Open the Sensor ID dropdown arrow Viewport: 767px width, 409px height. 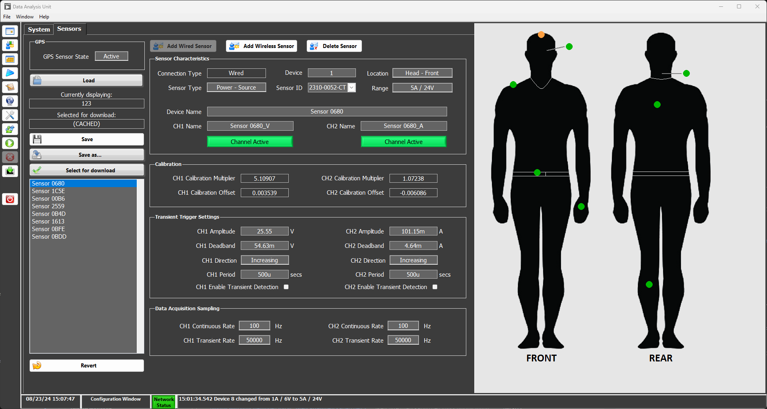(x=352, y=88)
